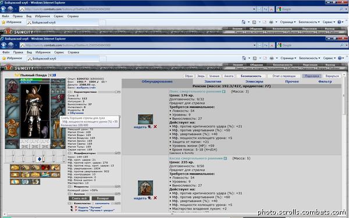Click the helmet slot on the character
Screen dimensions: 349x218
[12, 85]
